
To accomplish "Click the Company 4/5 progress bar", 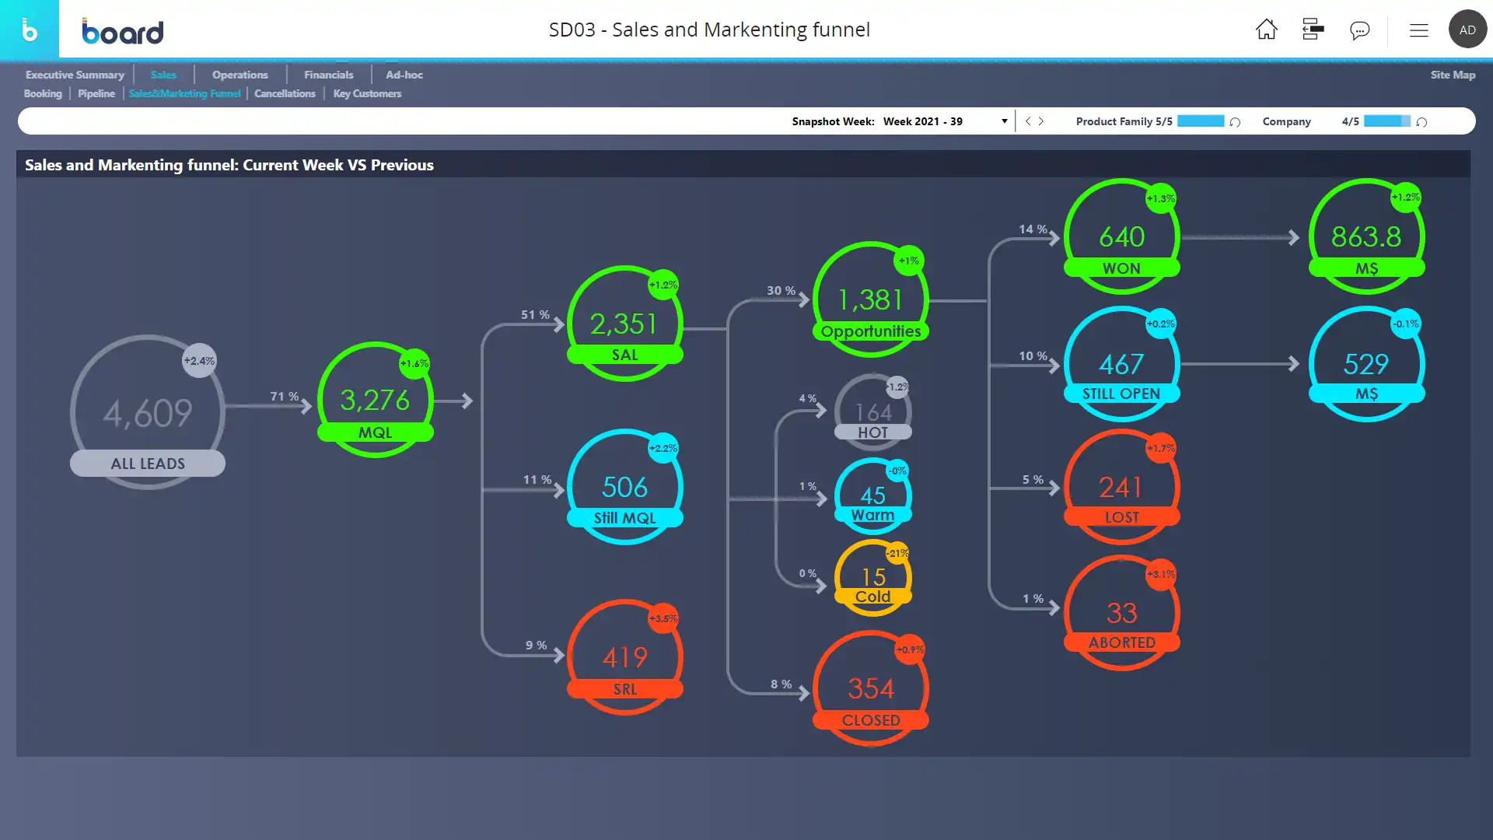I will [x=1387, y=121].
